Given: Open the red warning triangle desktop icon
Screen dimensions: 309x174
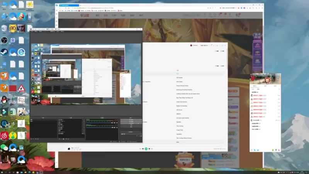Looking at the screenshot, I should (x=21, y=88).
